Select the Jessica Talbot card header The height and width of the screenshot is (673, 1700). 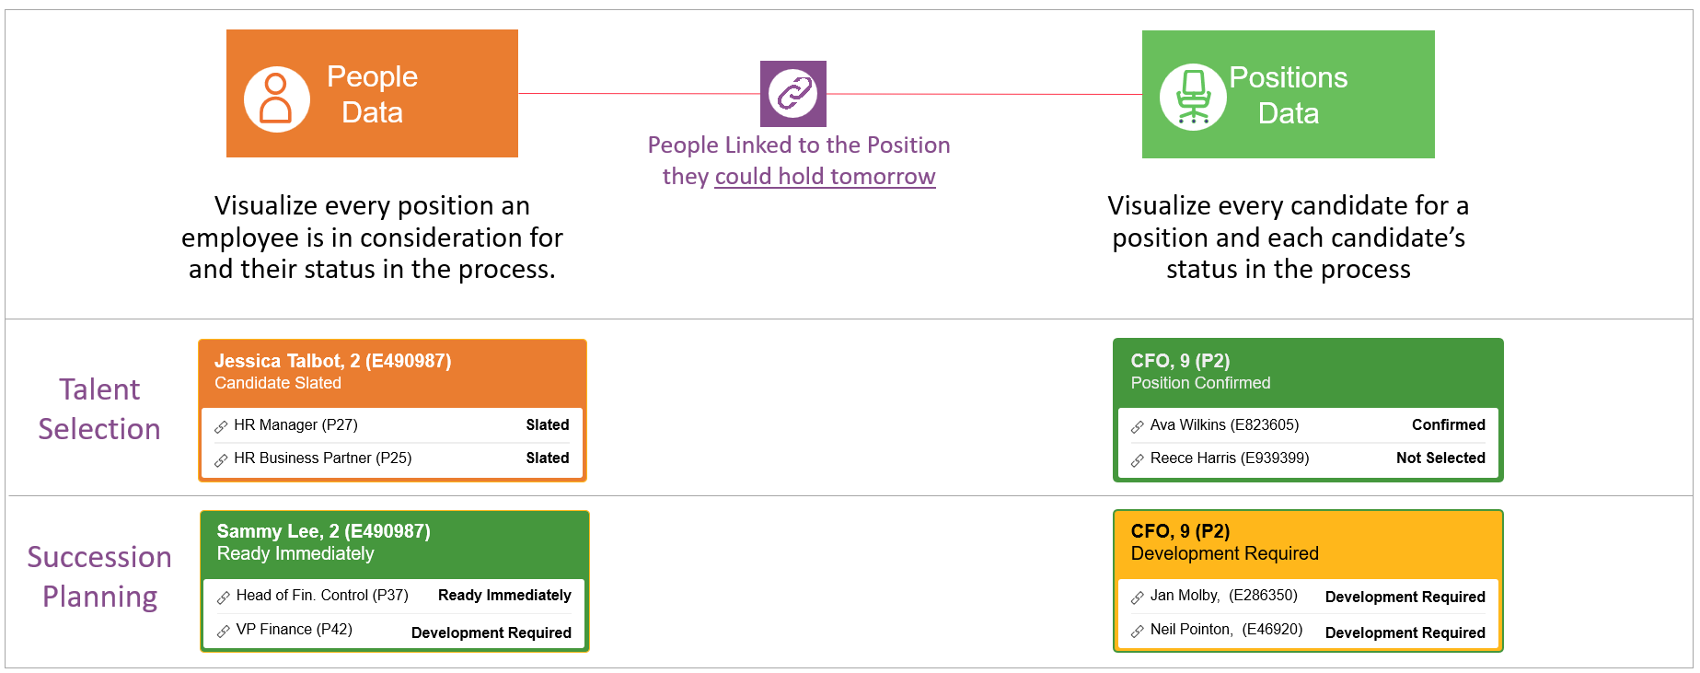click(x=392, y=373)
